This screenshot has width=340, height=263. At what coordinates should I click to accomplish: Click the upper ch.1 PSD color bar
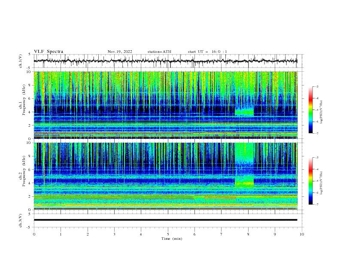[311, 110]
